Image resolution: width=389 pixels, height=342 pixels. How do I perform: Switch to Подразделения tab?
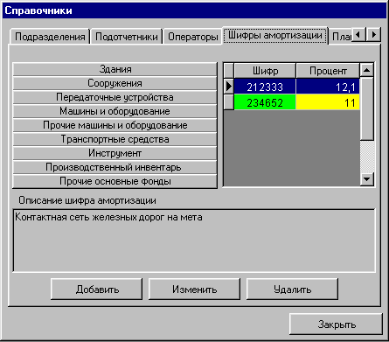tap(50, 37)
